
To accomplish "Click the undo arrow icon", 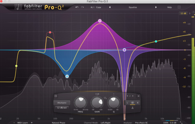I will coord(77,7).
